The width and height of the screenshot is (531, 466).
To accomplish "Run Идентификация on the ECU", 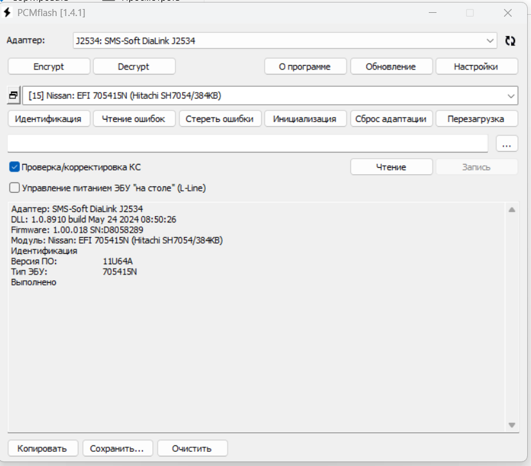I will pyautogui.click(x=49, y=119).
